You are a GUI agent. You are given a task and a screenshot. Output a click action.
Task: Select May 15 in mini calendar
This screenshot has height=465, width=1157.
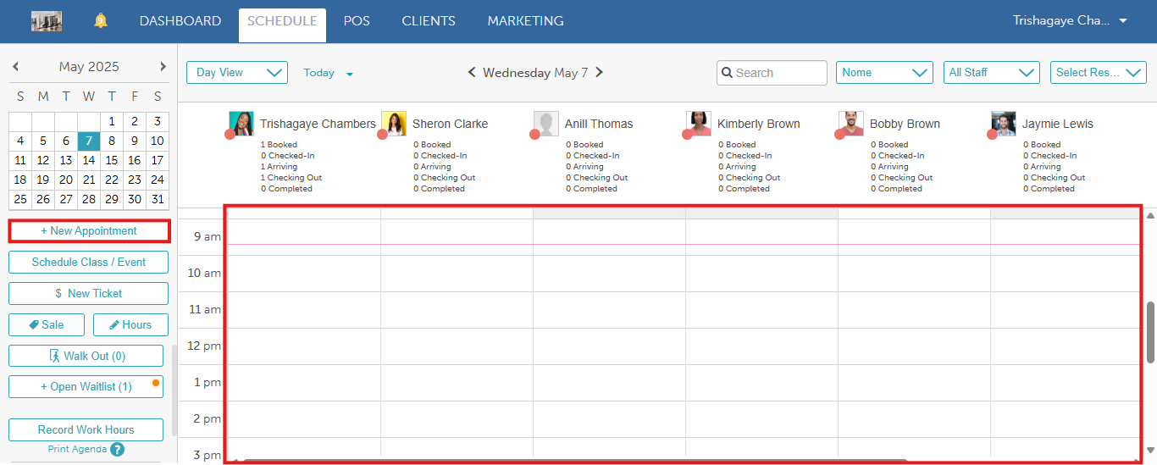coord(112,160)
